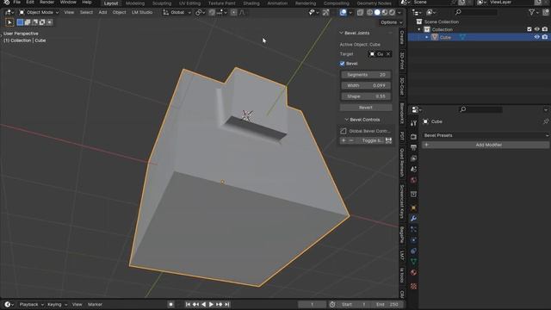Open the Render menu
This screenshot has height=310, width=551.
click(x=46, y=2)
